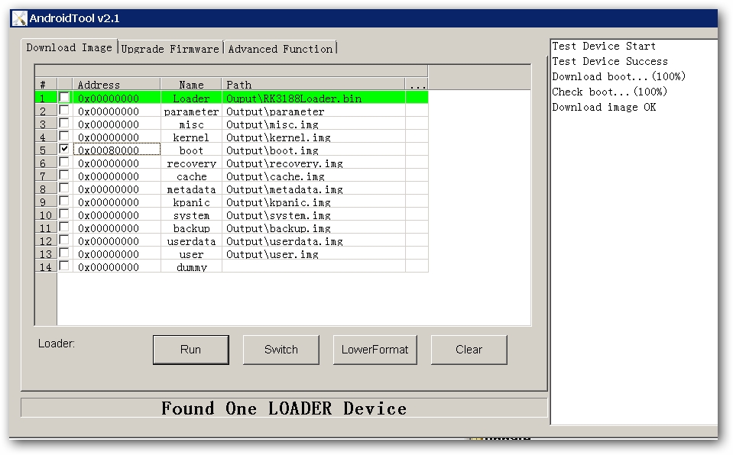Click log line 'Check boot...(100%)'
Screen dimensions: 733x455
pyautogui.click(x=610, y=92)
